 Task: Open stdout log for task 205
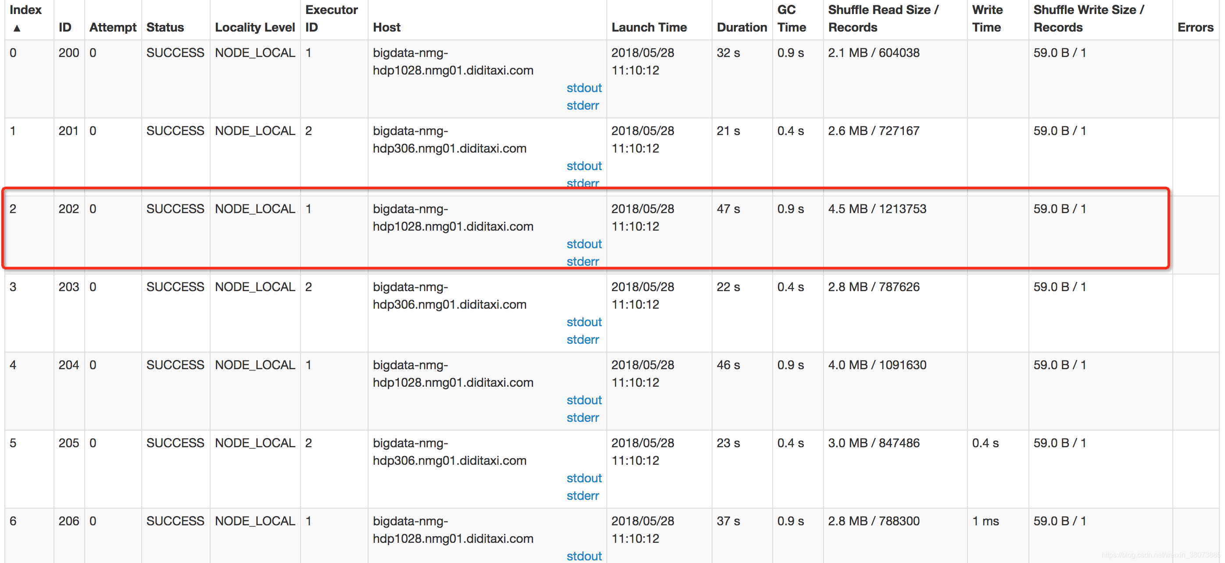tap(584, 478)
